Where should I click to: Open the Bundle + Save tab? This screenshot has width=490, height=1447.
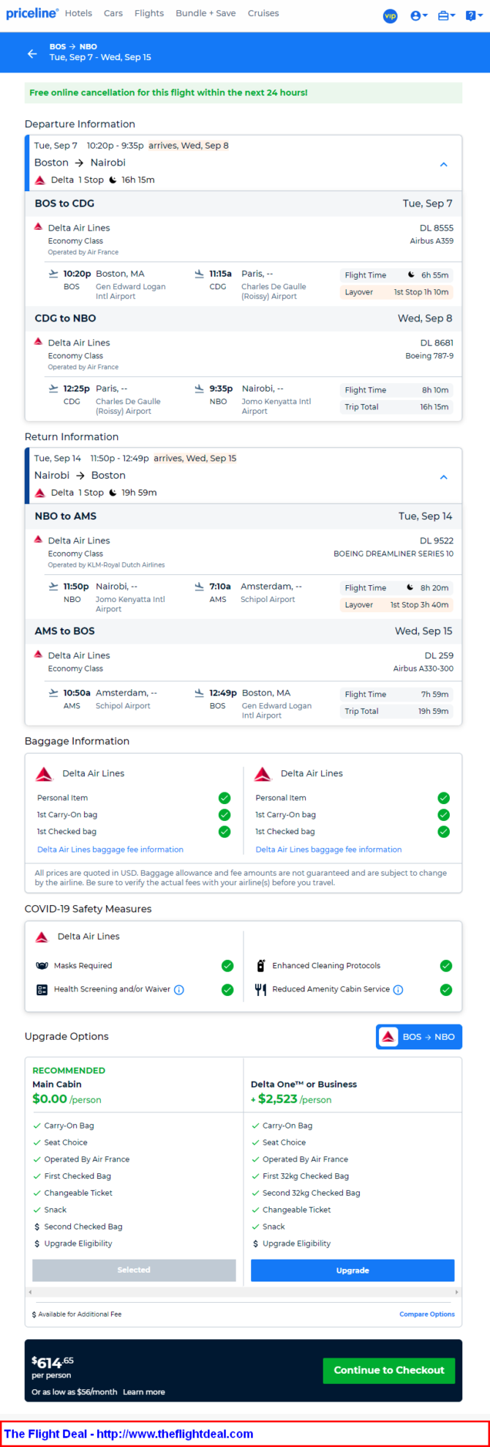pos(206,13)
